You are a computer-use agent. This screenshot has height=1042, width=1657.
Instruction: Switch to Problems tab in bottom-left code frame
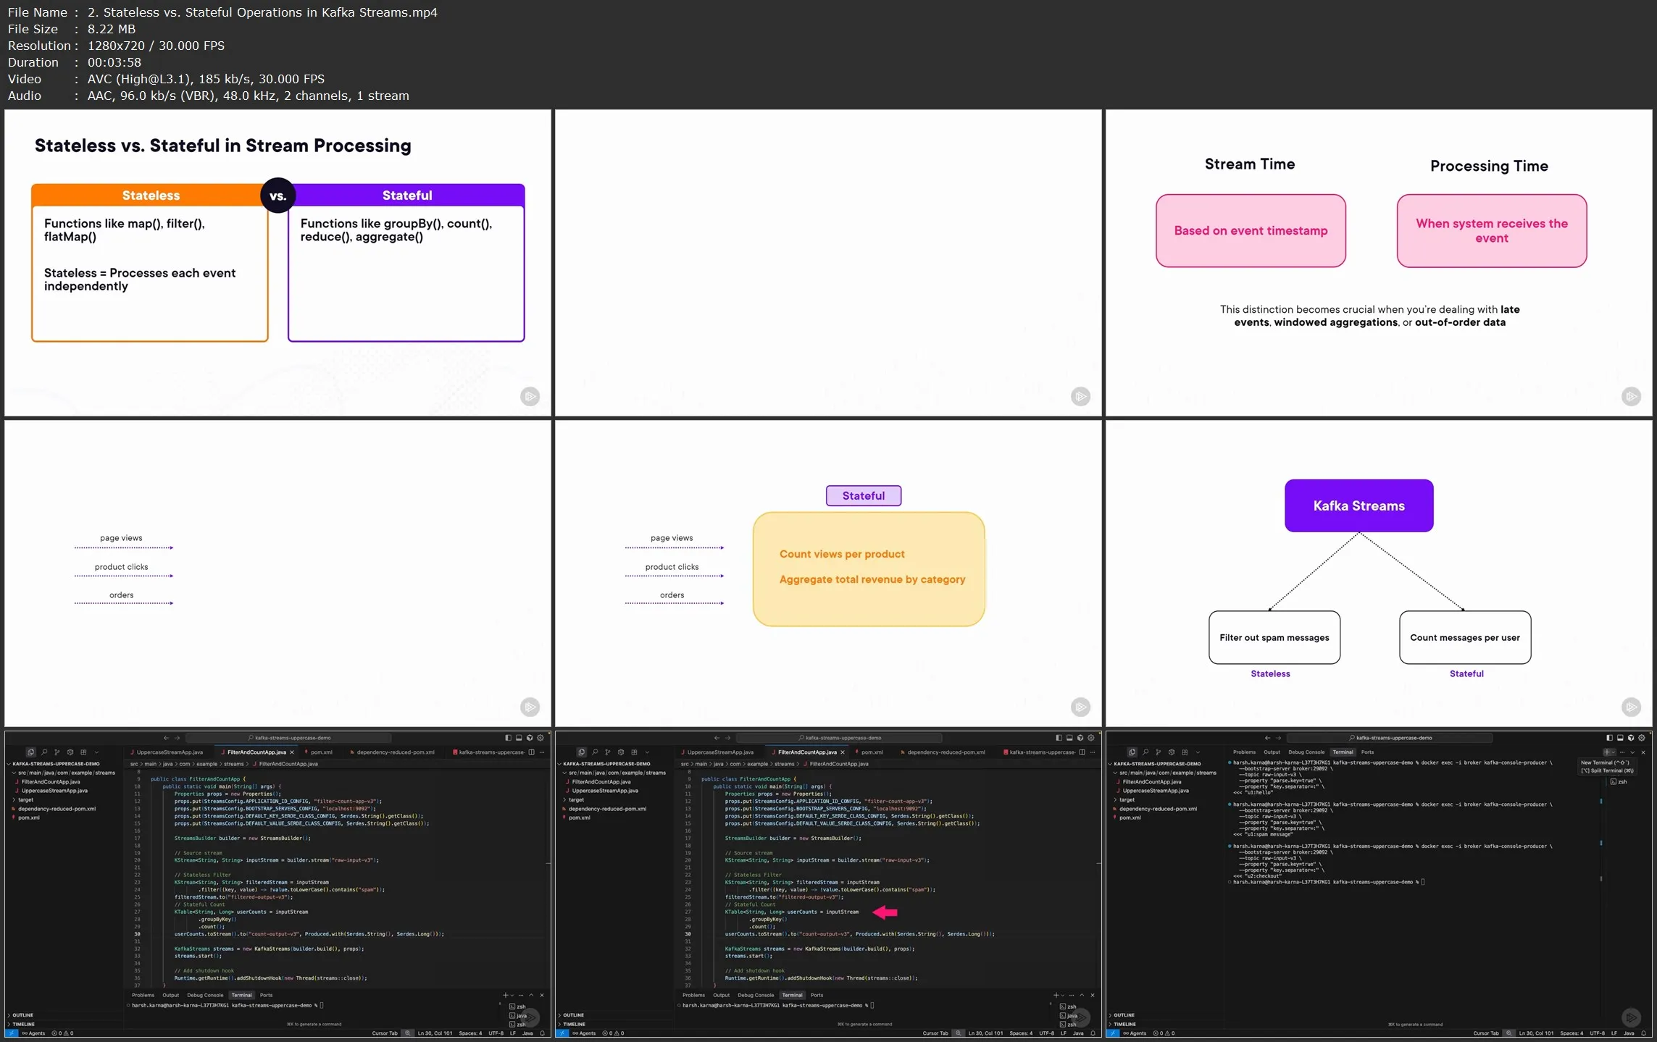143,996
